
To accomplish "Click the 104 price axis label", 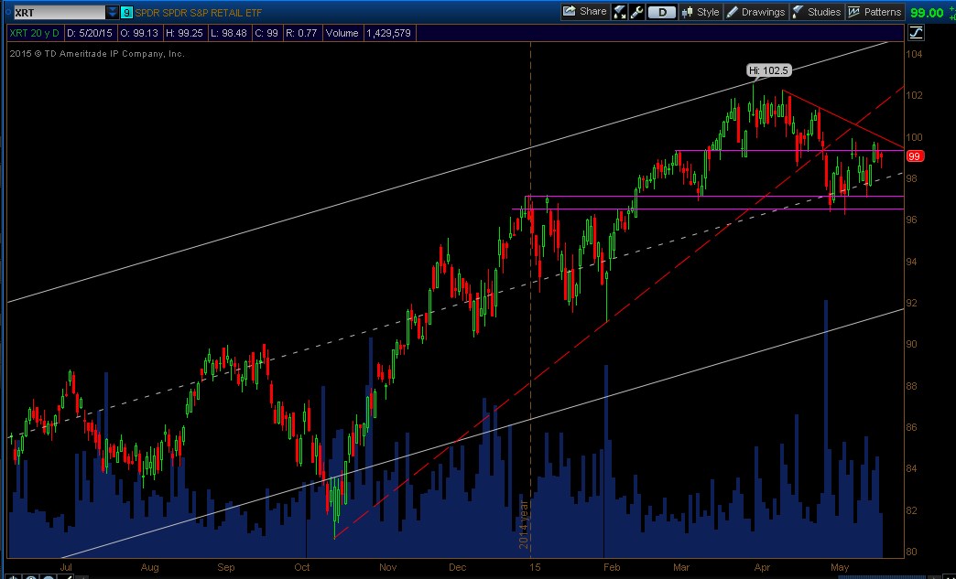I will click(914, 54).
